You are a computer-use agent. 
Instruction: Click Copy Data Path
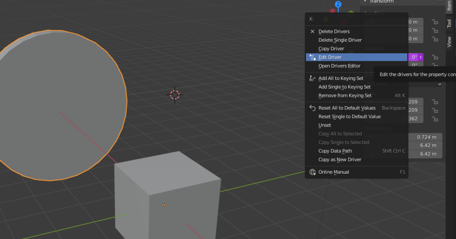click(x=335, y=151)
